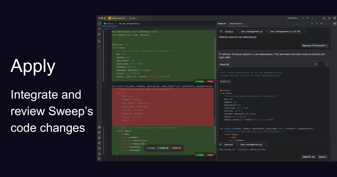337x177 pixels.
Task: Open the Commit tool window icon
Action: [99, 29]
